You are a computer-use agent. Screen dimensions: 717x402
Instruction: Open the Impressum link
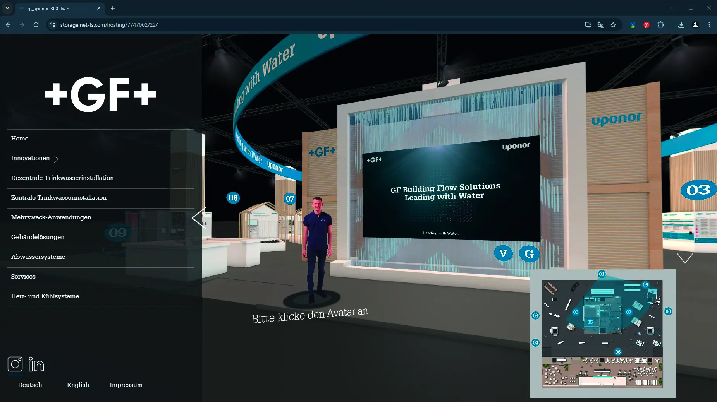[126, 385]
